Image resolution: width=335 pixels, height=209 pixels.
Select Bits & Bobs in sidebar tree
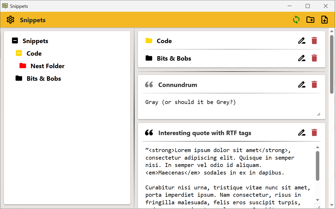point(44,79)
